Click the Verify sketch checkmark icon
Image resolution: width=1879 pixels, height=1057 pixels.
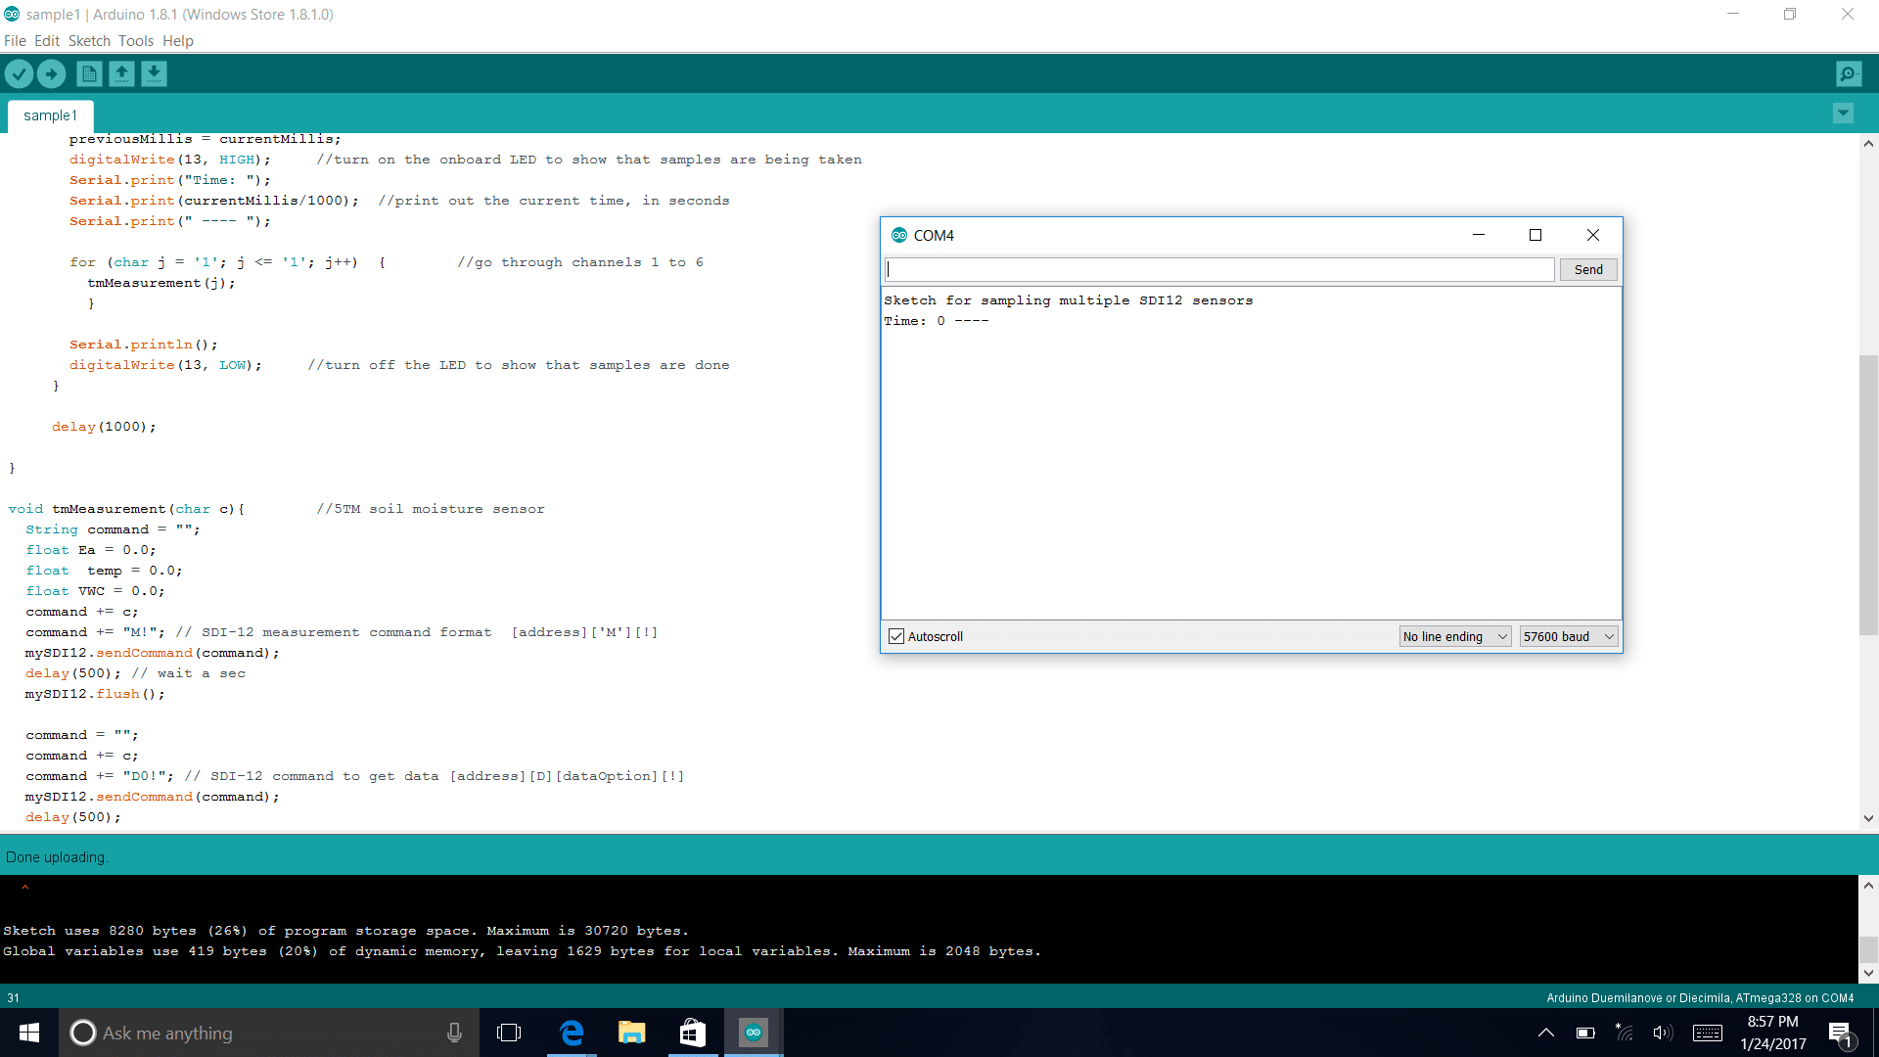(x=19, y=73)
